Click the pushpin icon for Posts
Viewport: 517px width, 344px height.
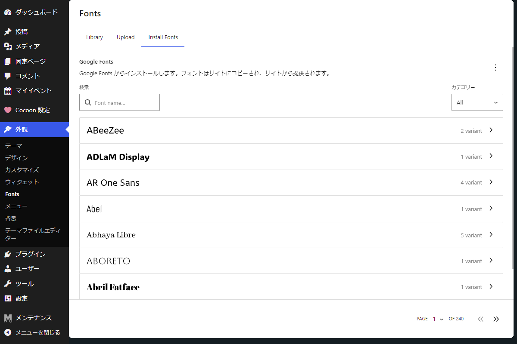point(8,32)
